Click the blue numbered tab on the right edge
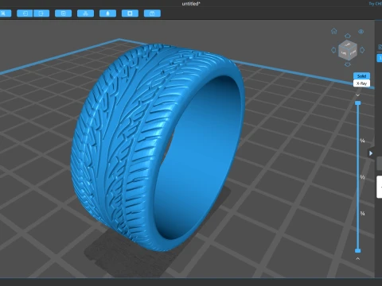This screenshot has width=382, height=286. pyautogui.click(x=380, y=58)
